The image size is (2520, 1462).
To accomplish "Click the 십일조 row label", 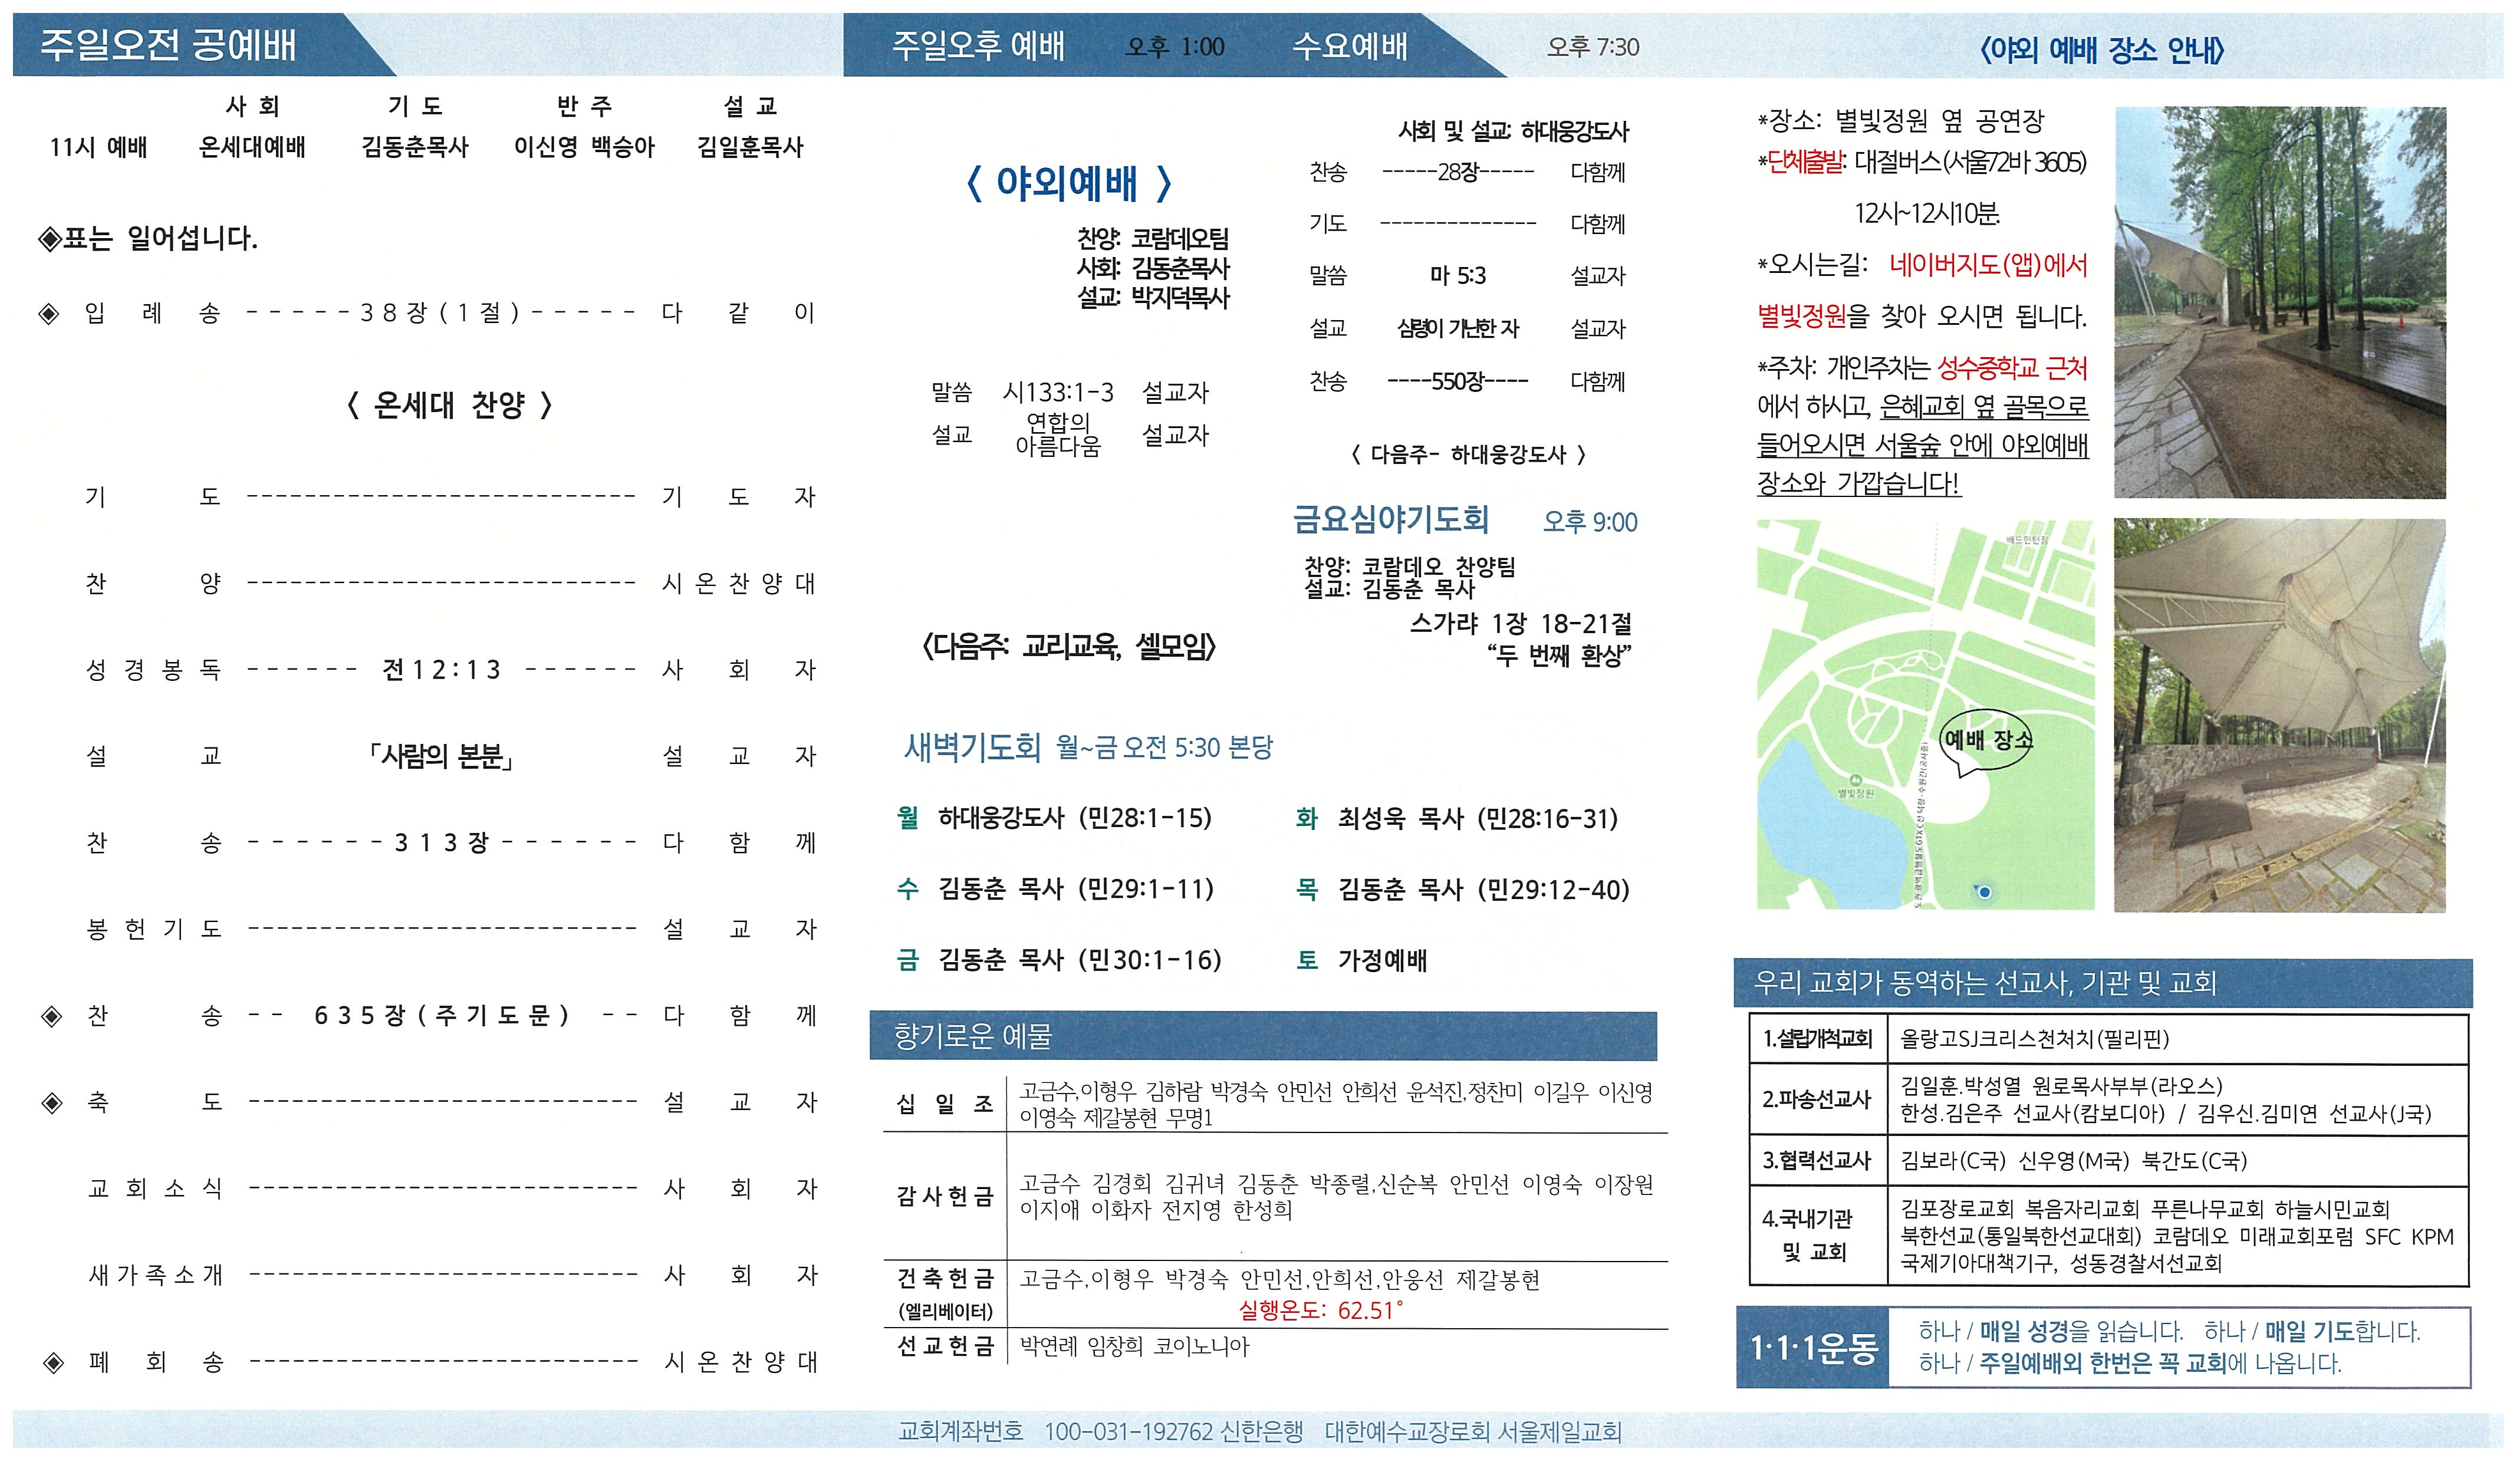I will pos(944,1103).
